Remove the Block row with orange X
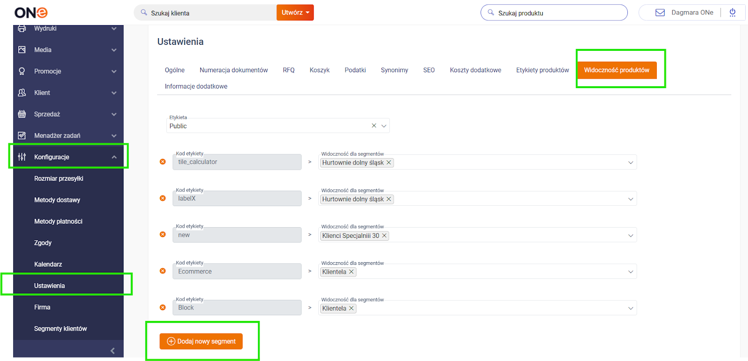This screenshot has width=748, height=361. click(x=163, y=307)
